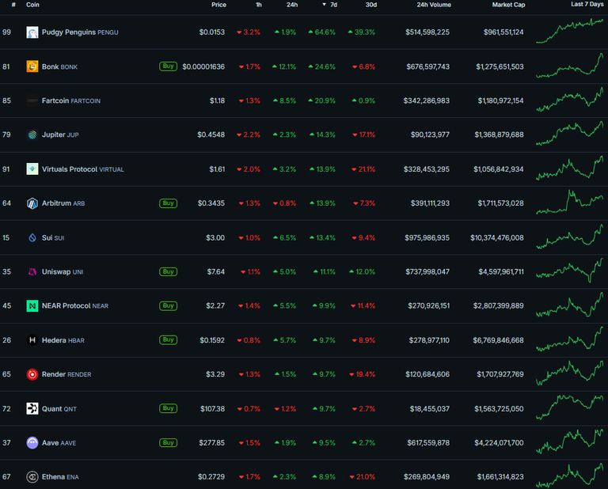Open the Jupiter JUP coin page
This screenshot has height=489, width=608.
(x=60, y=135)
